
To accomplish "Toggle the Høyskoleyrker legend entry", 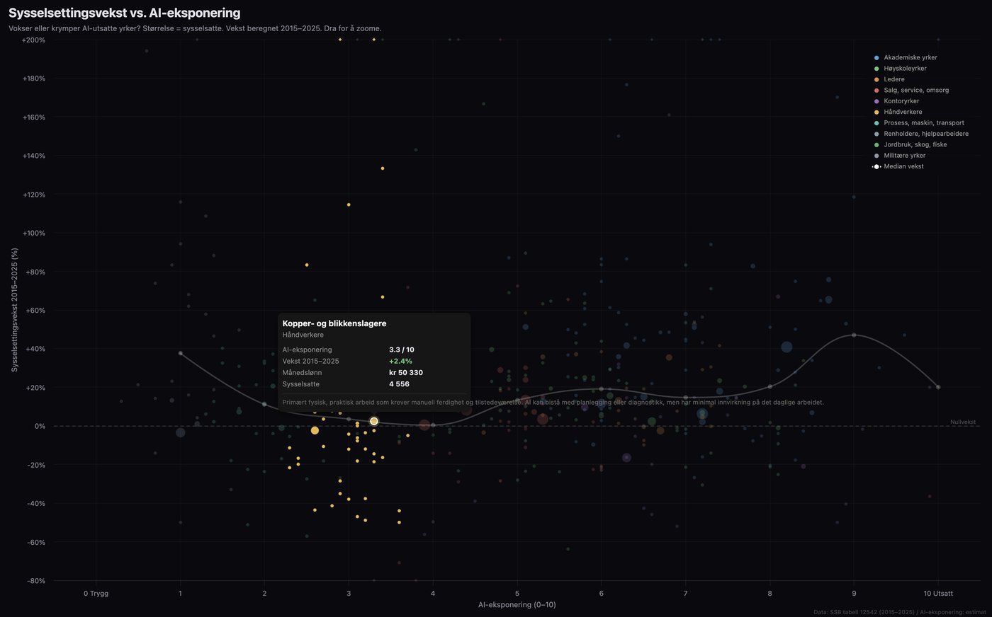I will [x=901, y=69].
